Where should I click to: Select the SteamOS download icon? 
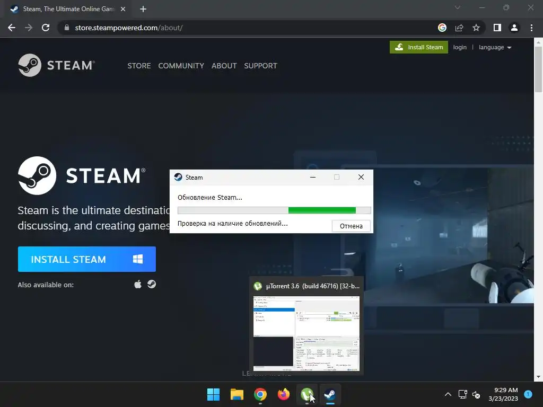[152, 285]
